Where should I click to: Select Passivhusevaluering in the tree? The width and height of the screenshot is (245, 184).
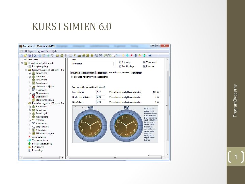(x=42, y=144)
